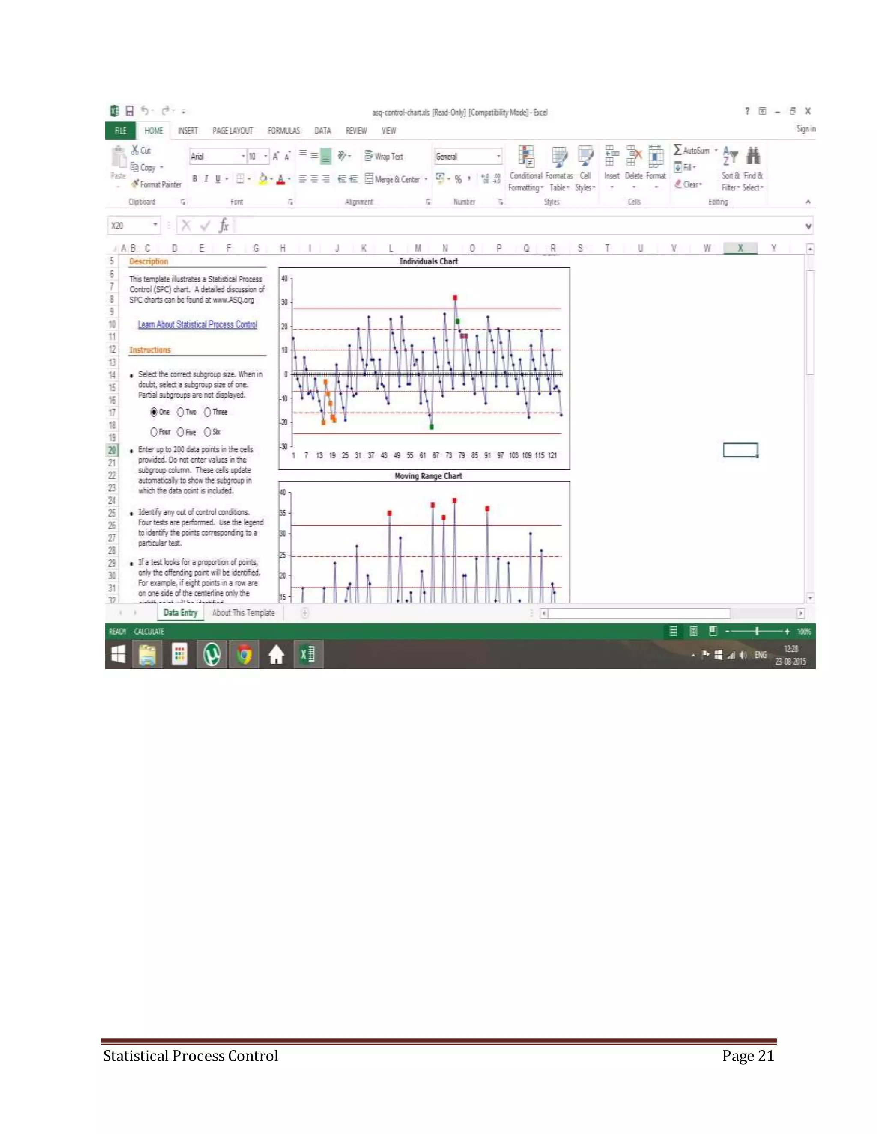Select subgroup size Five

click(180, 432)
